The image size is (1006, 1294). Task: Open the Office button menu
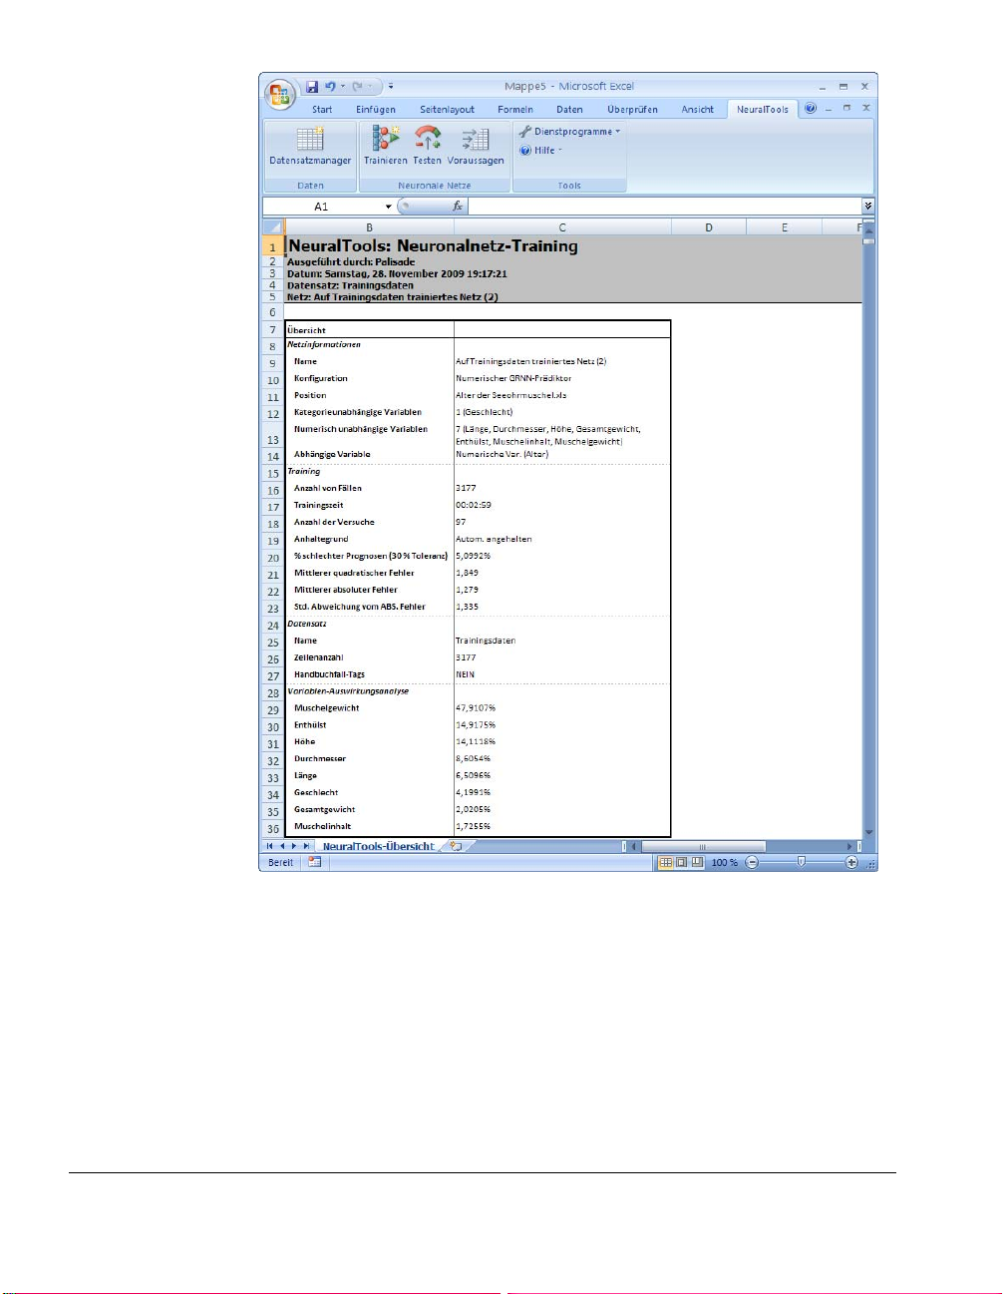click(280, 94)
